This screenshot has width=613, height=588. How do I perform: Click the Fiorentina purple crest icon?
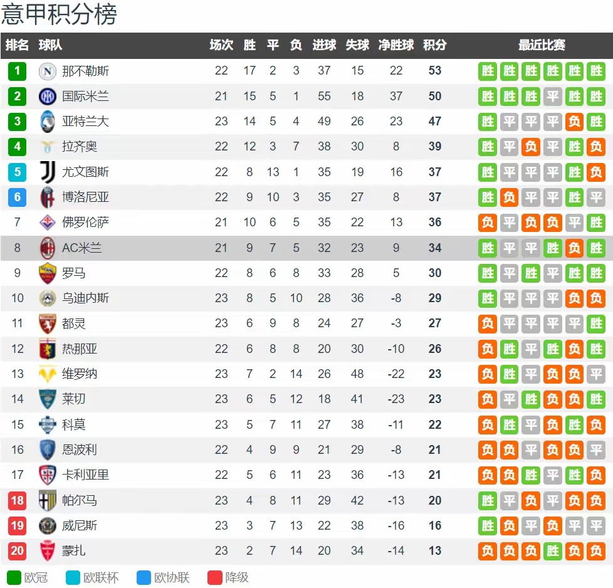[x=48, y=223]
